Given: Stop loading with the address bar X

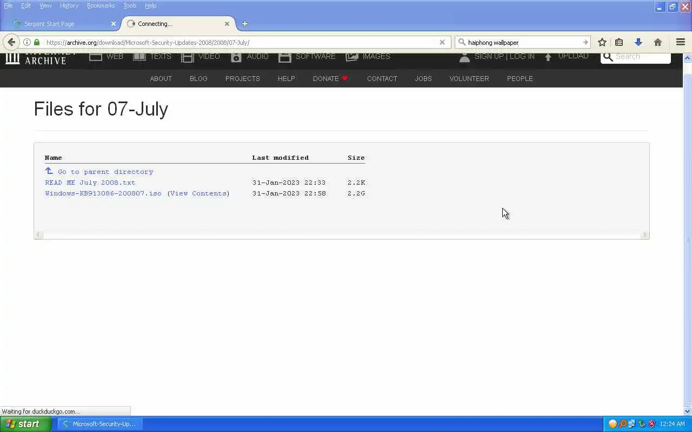Looking at the screenshot, I should pos(442,42).
